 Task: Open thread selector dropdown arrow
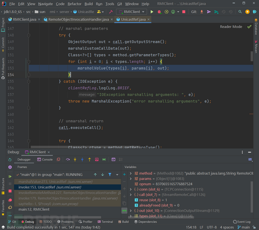tap(117, 175)
